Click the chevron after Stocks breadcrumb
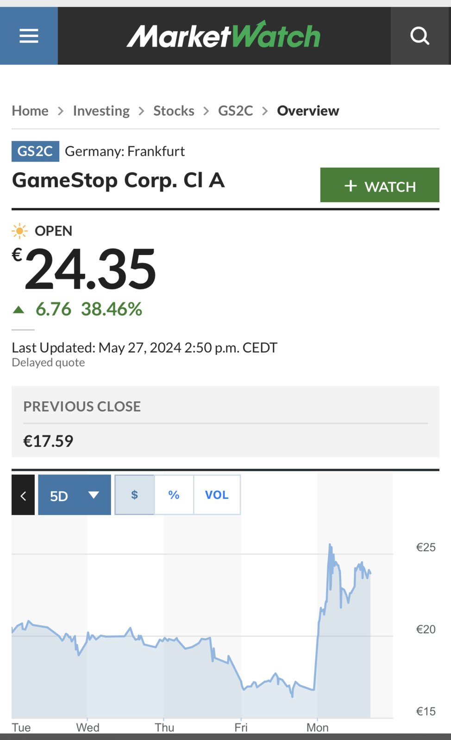 (x=206, y=111)
